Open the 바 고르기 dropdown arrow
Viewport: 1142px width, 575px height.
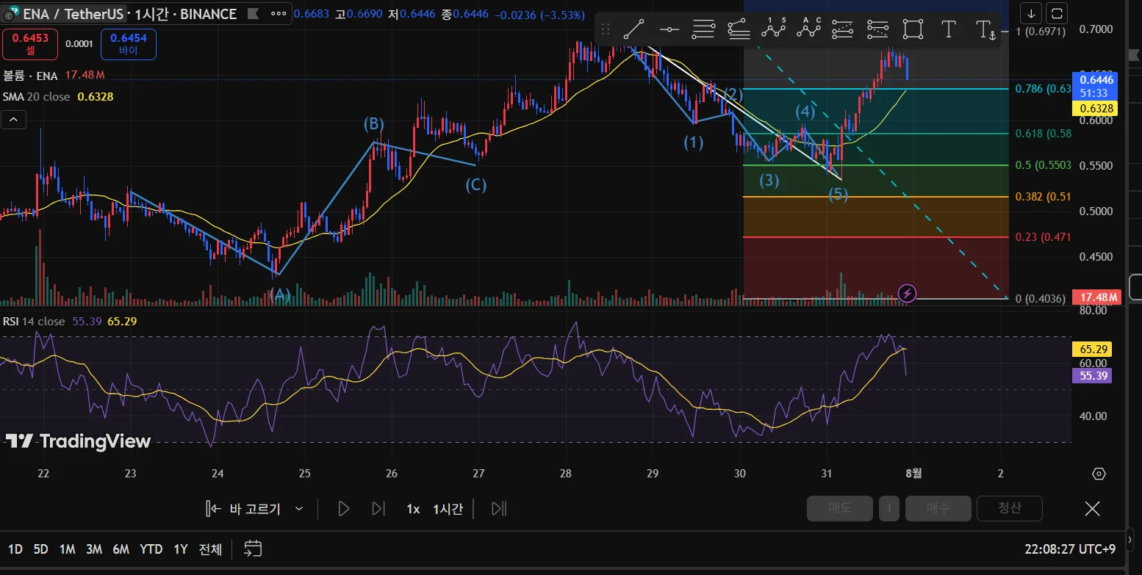299,508
